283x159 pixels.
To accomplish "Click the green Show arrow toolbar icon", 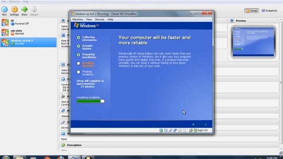I will tap(24, 9).
